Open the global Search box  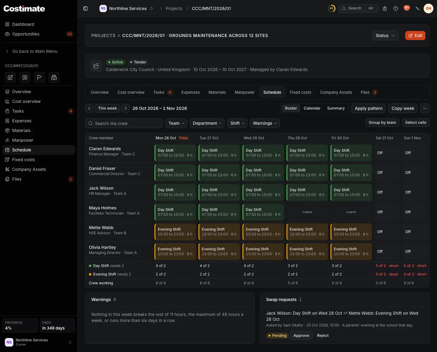(358, 8)
